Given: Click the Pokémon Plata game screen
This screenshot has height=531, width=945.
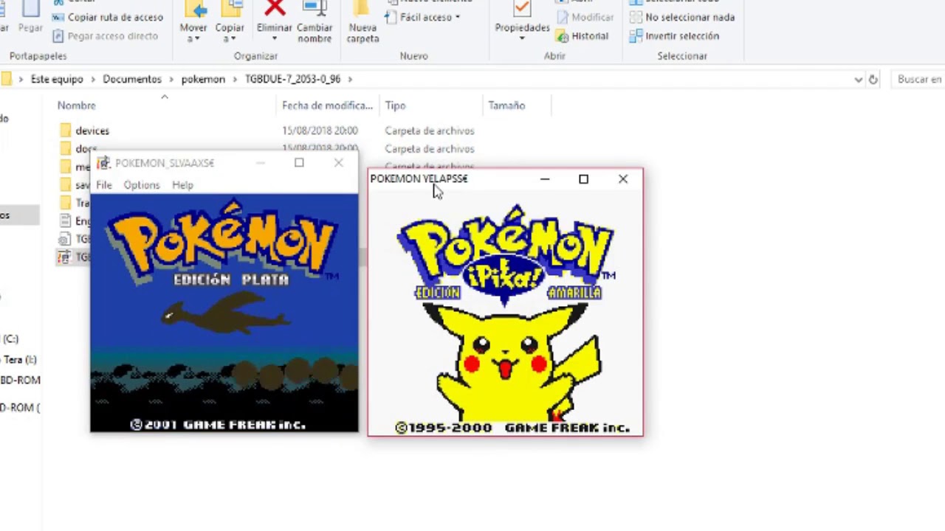Looking at the screenshot, I should tap(224, 313).
